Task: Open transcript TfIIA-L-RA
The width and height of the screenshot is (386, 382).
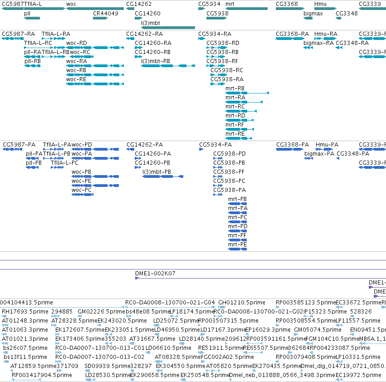Action: pos(54,39)
